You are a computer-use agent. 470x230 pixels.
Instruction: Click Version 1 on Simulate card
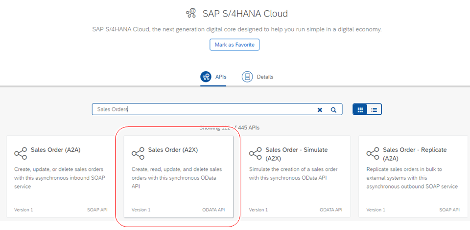[258, 209]
